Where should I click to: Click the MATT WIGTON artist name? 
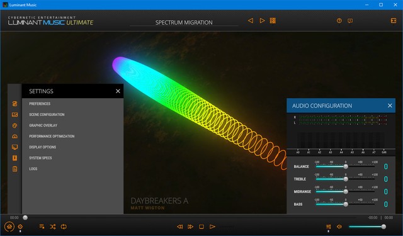click(x=147, y=208)
